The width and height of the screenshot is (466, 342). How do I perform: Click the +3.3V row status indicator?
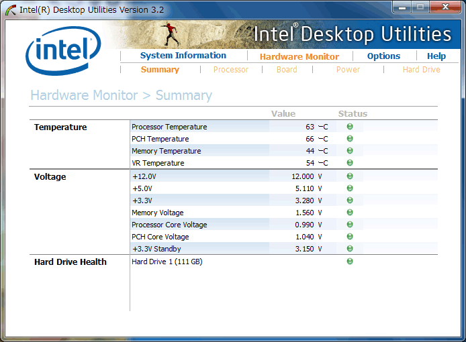(350, 201)
